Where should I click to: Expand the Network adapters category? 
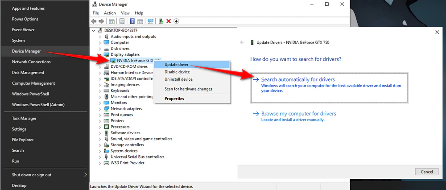click(x=100, y=109)
